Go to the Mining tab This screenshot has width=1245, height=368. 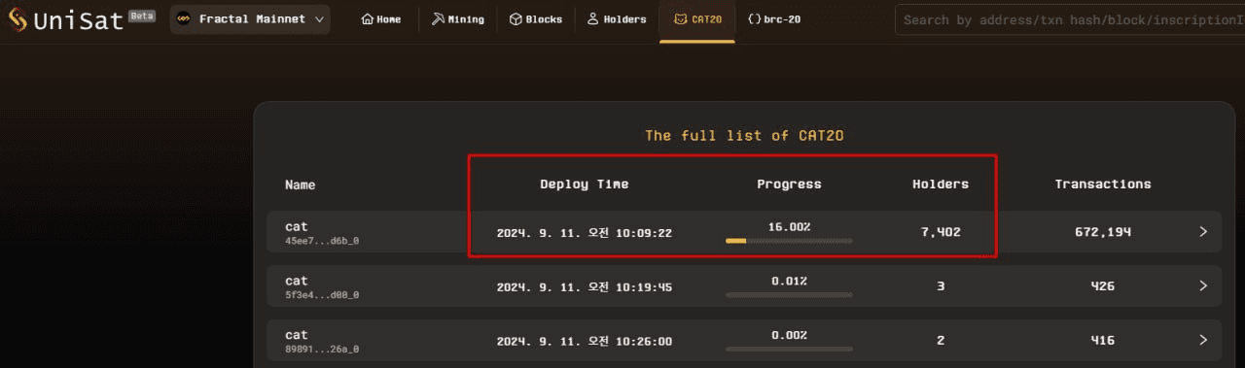tap(458, 19)
